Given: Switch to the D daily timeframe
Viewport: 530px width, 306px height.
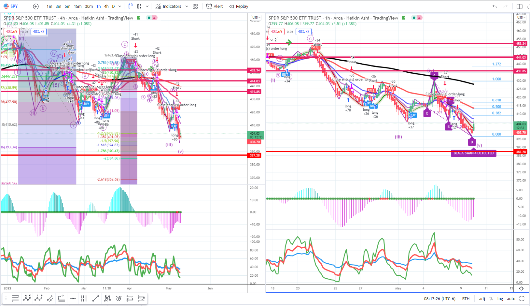Looking at the screenshot, I should [113, 7].
